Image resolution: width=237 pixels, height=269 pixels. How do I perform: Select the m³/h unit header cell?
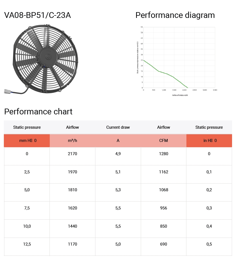click(x=72, y=141)
